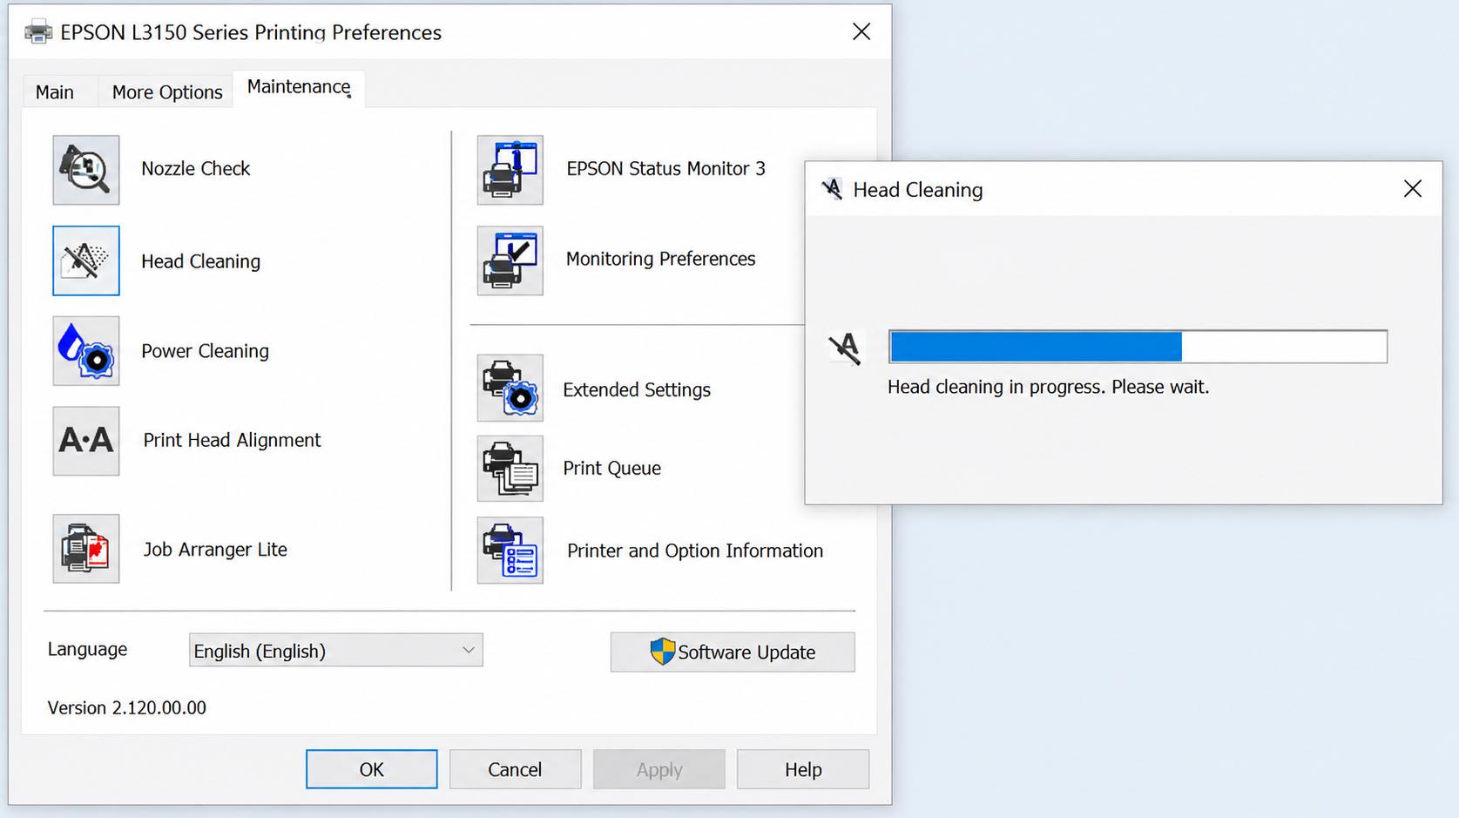Click the printer icon in Printing Preferences title bar
Image resolution: width=1459 pixels, height=818 pixels.
[38, 32]
